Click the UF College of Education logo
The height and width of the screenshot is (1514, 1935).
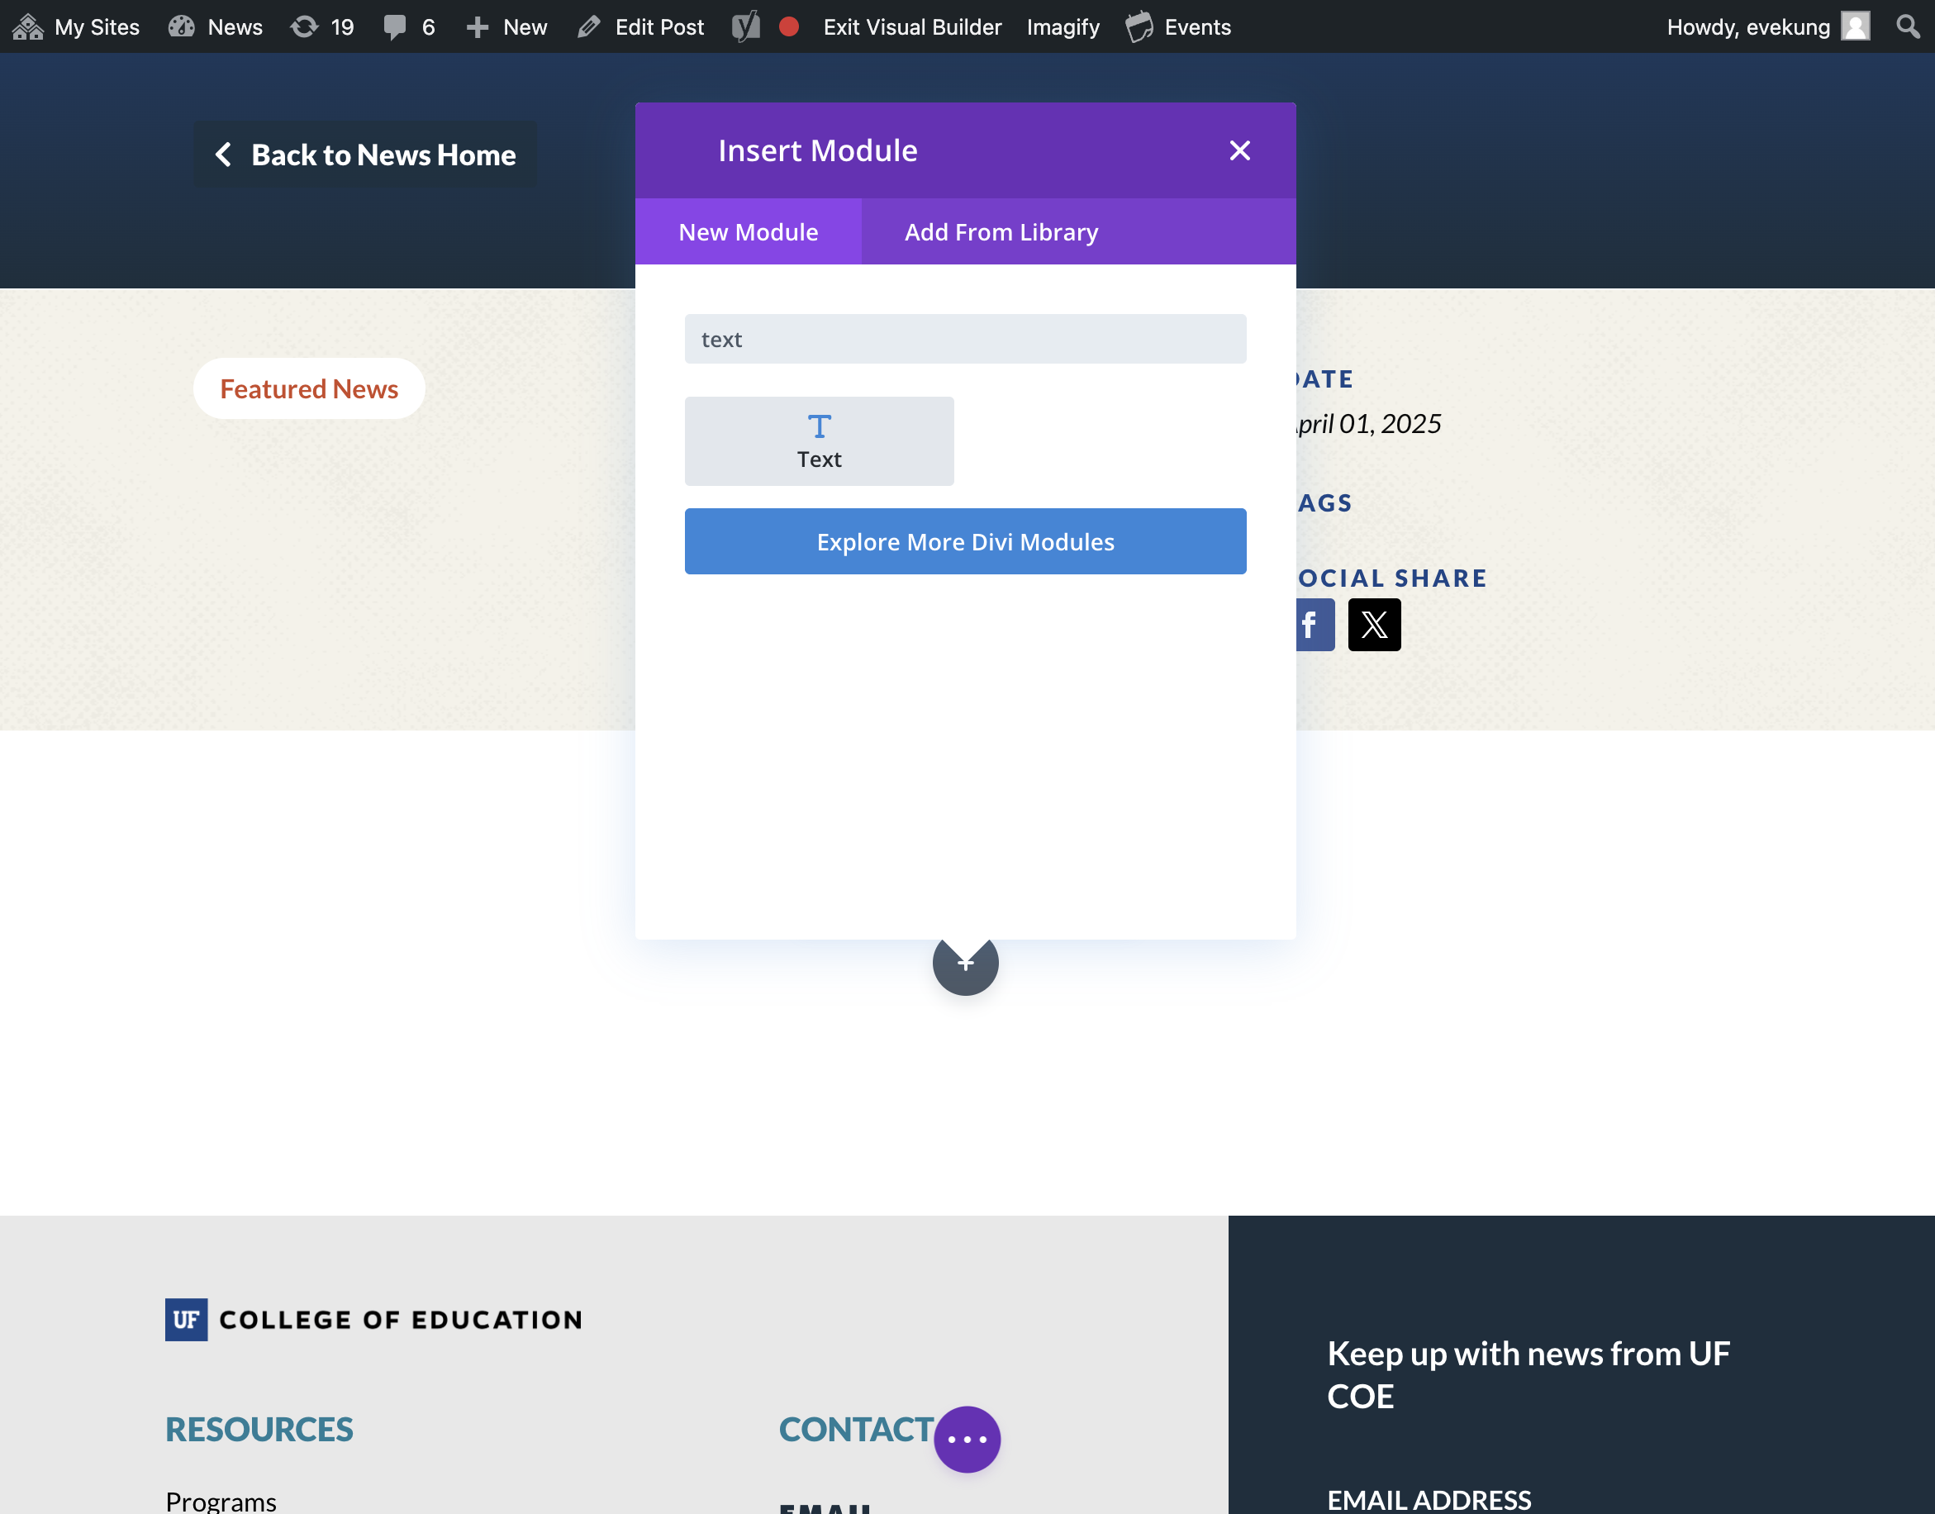pyautogui.click(x=374, y=1319)
